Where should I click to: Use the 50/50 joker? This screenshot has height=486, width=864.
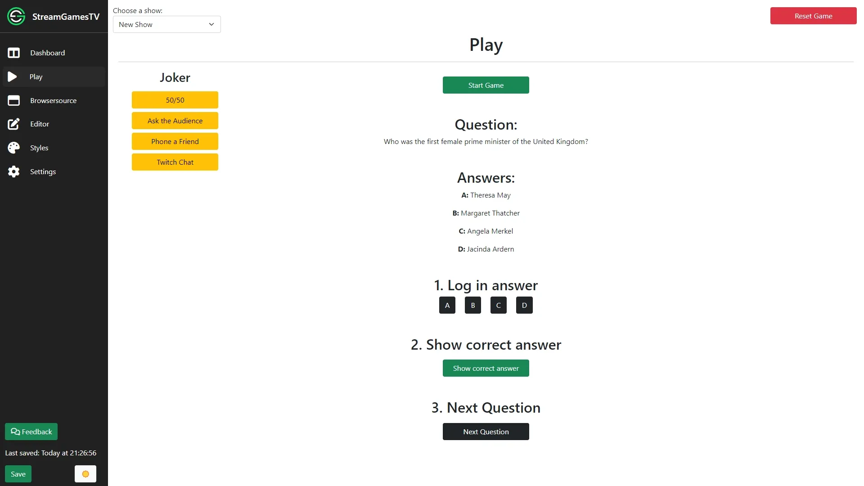pos(175,100)
